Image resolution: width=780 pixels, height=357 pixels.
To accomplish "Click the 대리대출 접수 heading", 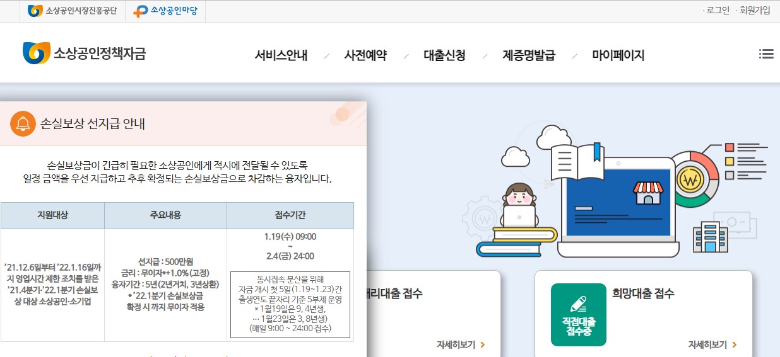I will point(395,293).
